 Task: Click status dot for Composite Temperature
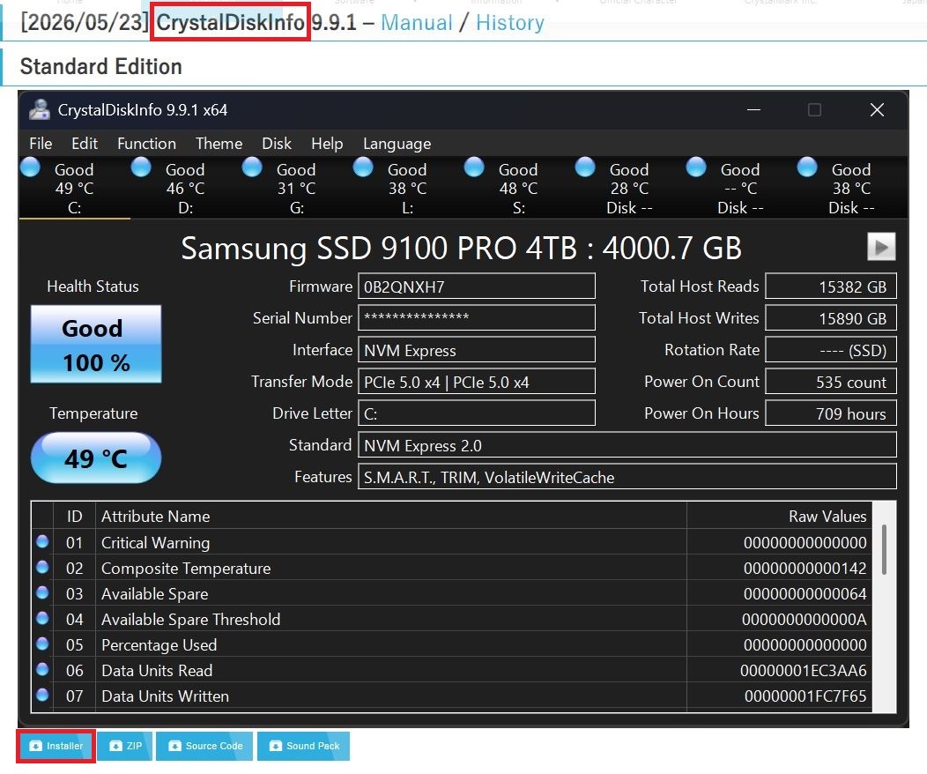(x=42, y=567)
